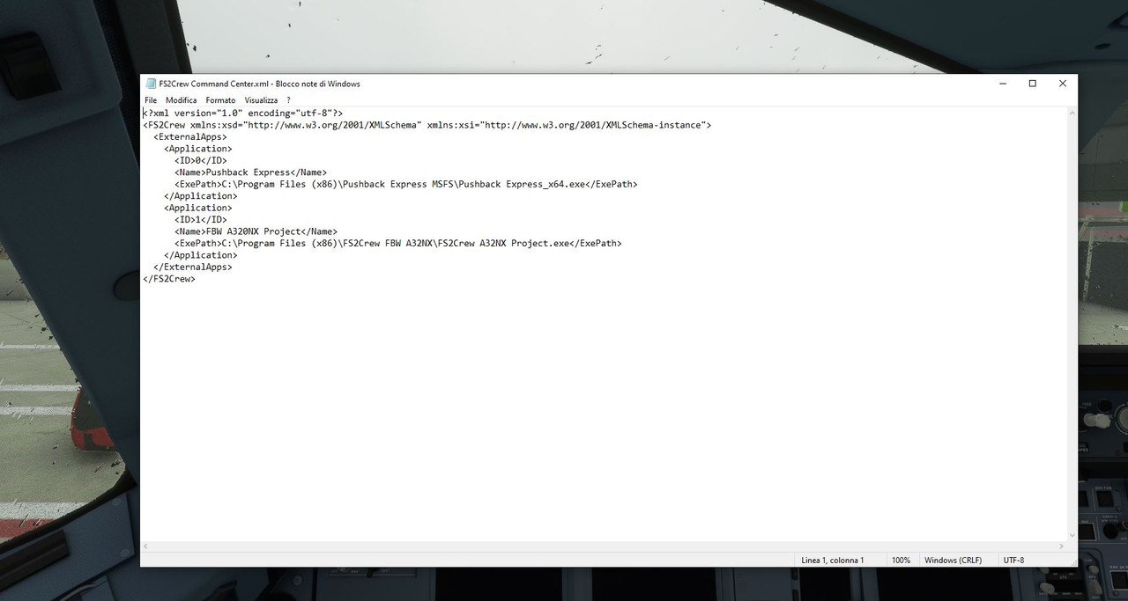1128x601 pixels.
Task: Click the FS2Crew A32NX Project.exe path line
Action: (x=397, y=244)
